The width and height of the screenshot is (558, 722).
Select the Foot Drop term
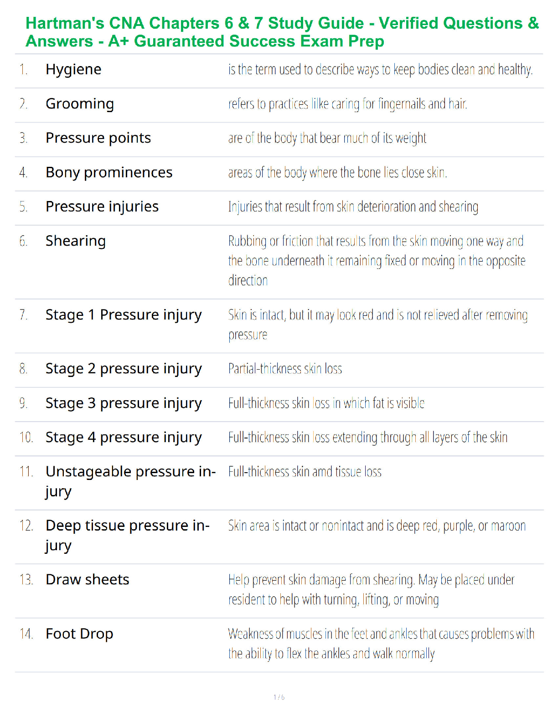(x=79, y=634)
